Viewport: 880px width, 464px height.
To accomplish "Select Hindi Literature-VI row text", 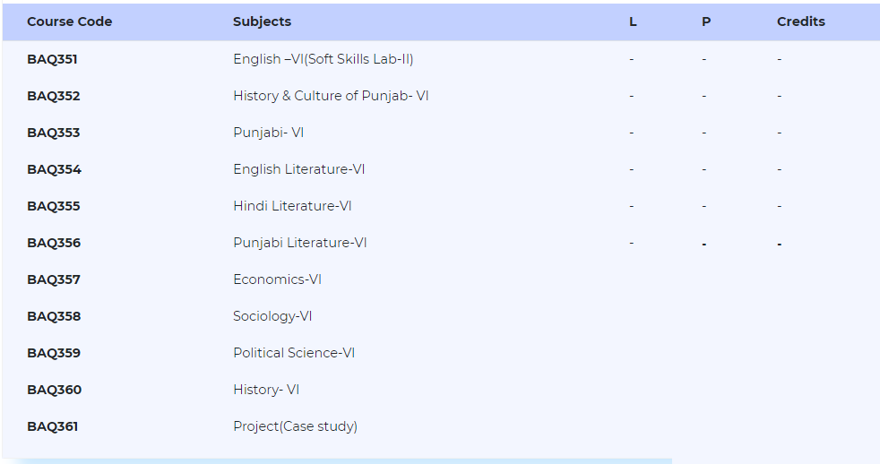I will click(292, 206).
